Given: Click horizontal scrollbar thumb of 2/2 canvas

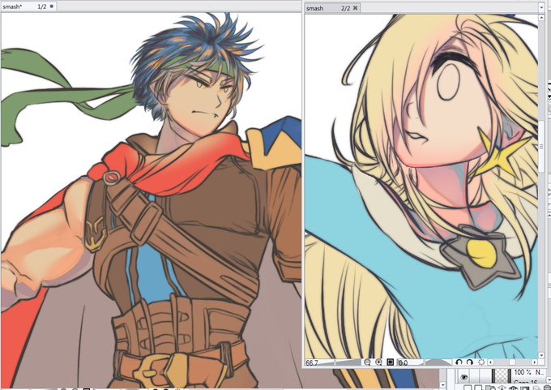Looking at the screenshot, I should [x=512, y=362].
